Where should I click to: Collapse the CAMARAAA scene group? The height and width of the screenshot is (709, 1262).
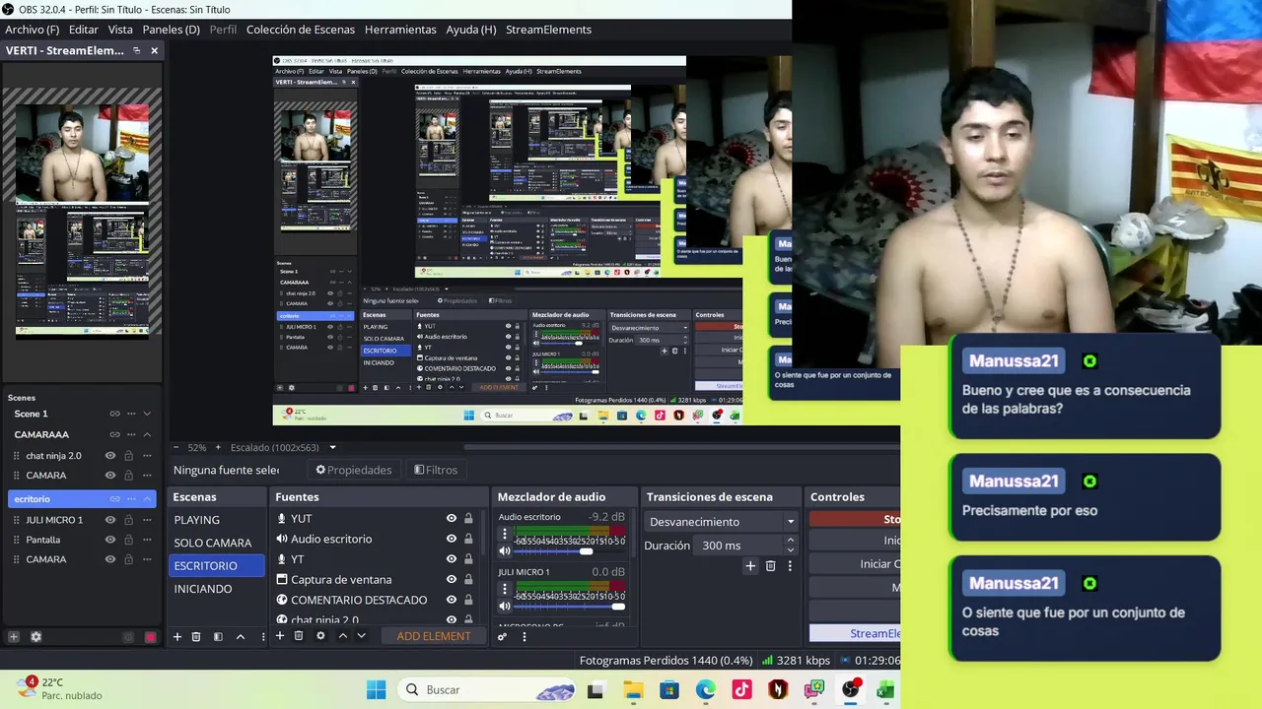(x=147, y=434)
